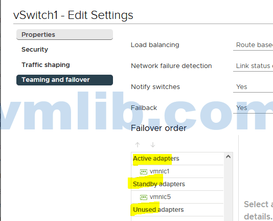
Task: Click the scrollbar up chevron
Action: point(228,157)
